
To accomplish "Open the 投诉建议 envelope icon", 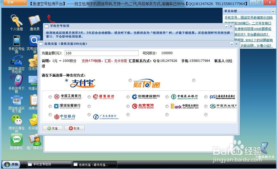I will click(x=34, y=120).
